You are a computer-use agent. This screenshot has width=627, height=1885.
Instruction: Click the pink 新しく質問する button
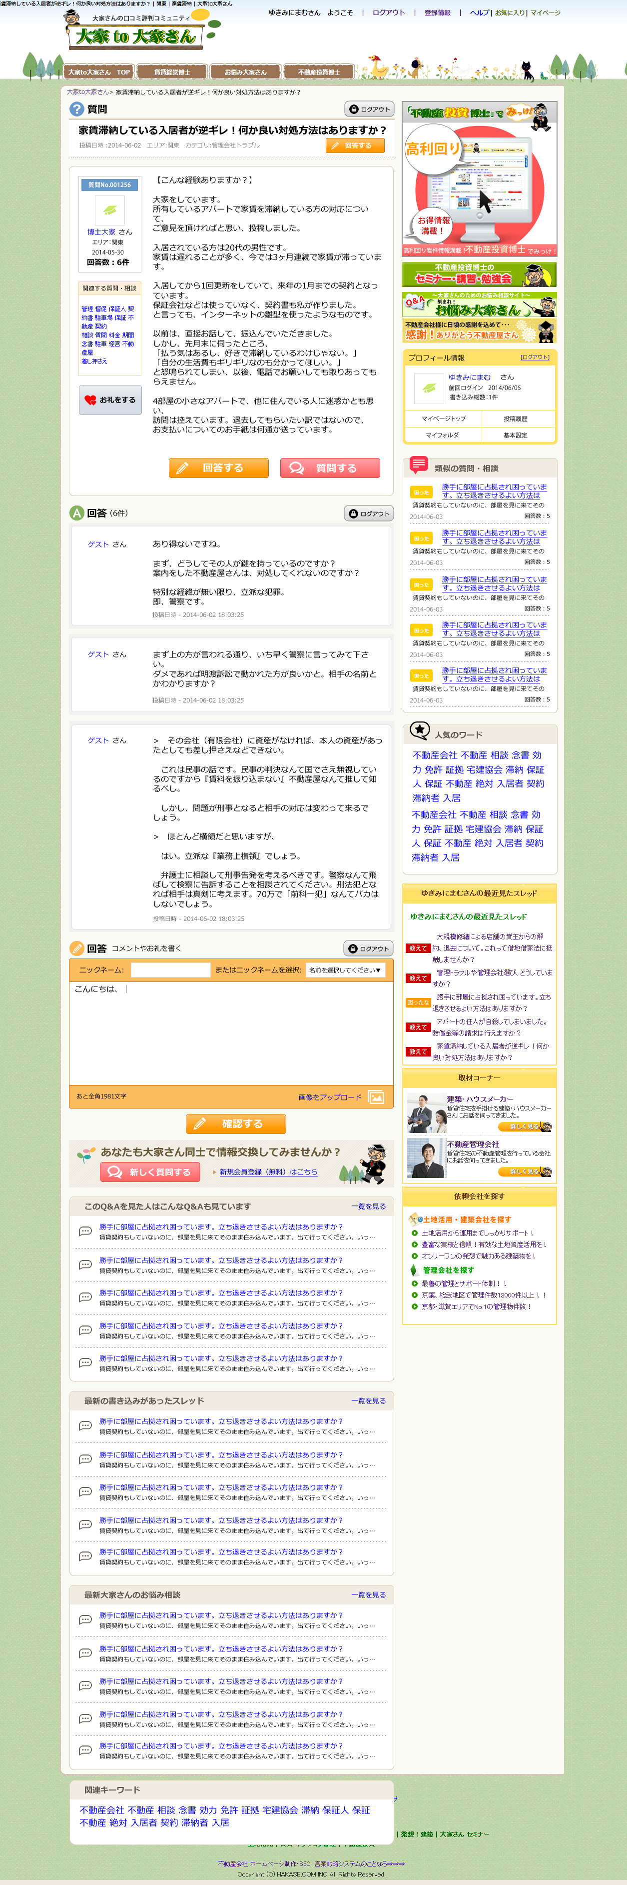[x=150, y=1171]
